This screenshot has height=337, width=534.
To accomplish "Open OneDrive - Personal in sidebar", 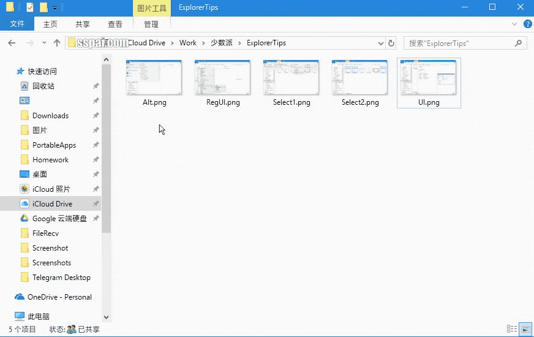I will click(53, 297).
